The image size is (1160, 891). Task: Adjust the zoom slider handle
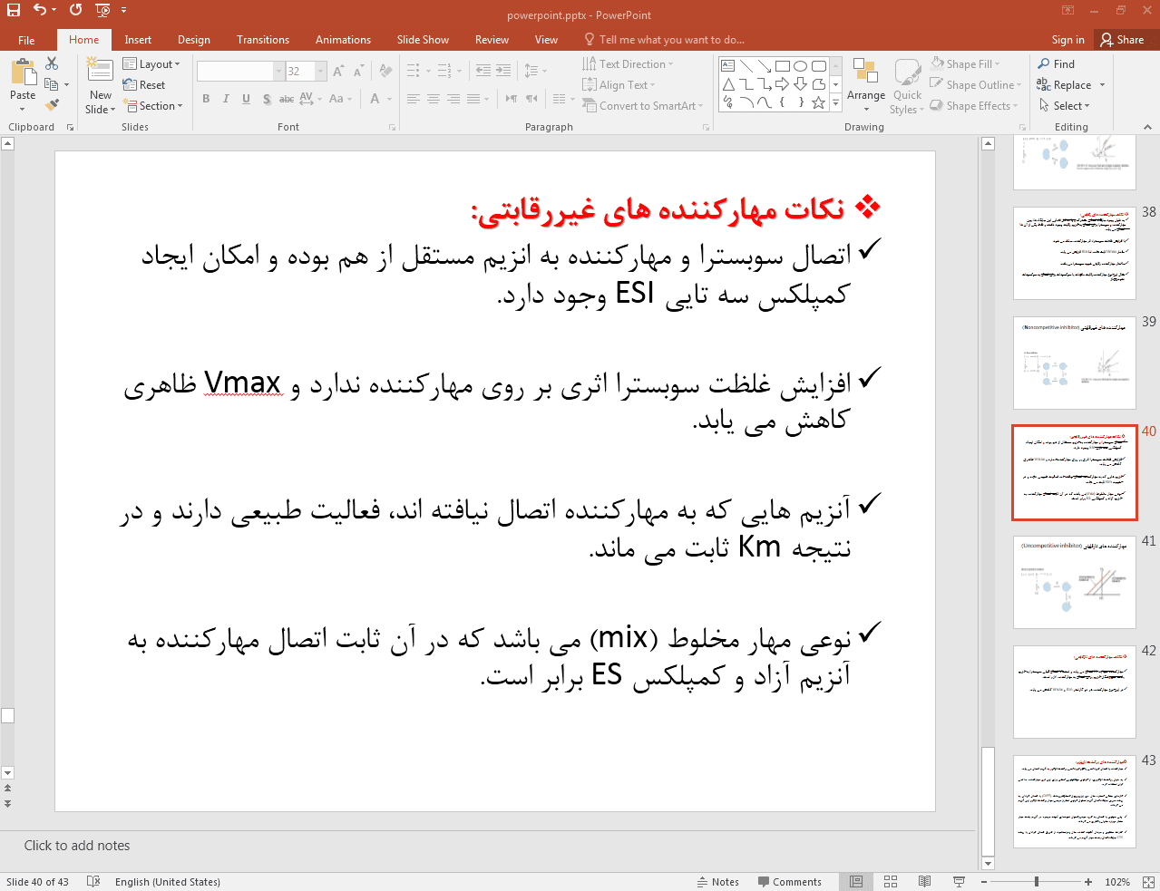tap(1037, 882)
